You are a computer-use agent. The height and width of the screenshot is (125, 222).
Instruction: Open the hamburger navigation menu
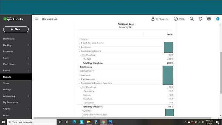tap(37, 19)
